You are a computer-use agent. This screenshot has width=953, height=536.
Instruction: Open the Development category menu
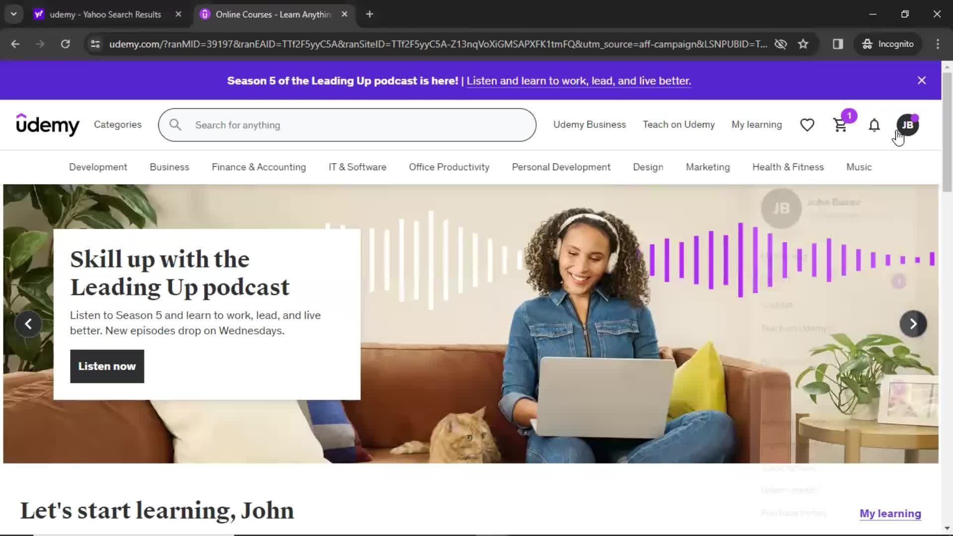tap(97, 167)
